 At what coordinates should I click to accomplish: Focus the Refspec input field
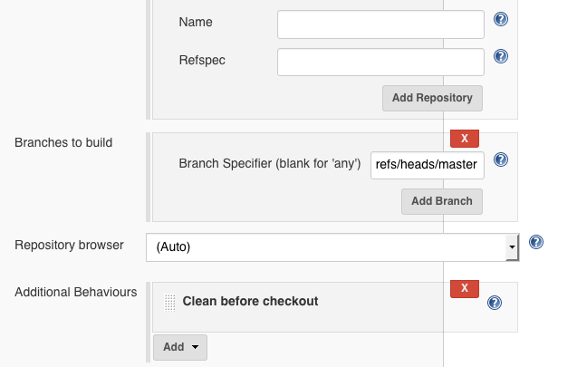click(380, 63)
